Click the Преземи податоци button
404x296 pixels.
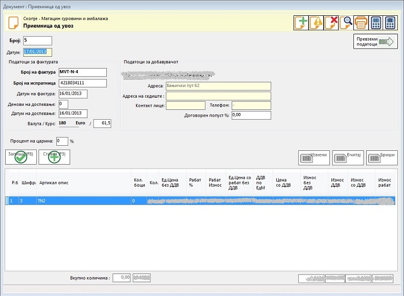tap(375, 41)
